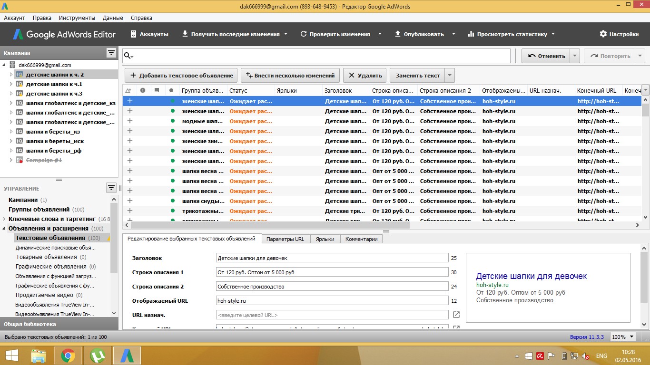
Task: Open the Аккаунты accounts manager
Action: pos(149,34)
